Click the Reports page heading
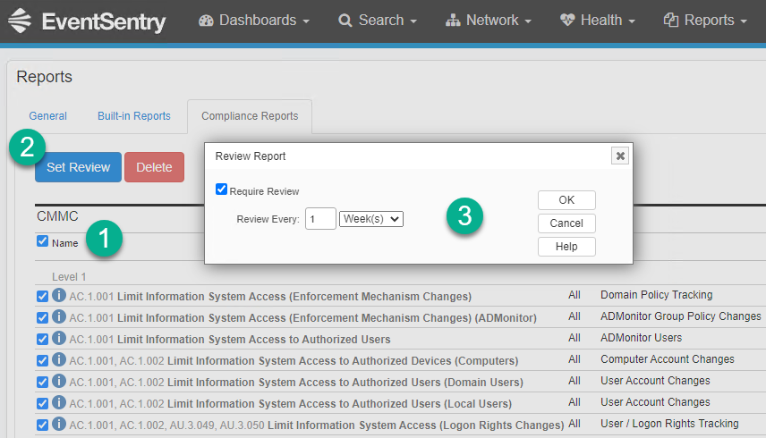This screenshot has height=438, width=766. pyautogui.click(x=44, y=77)
